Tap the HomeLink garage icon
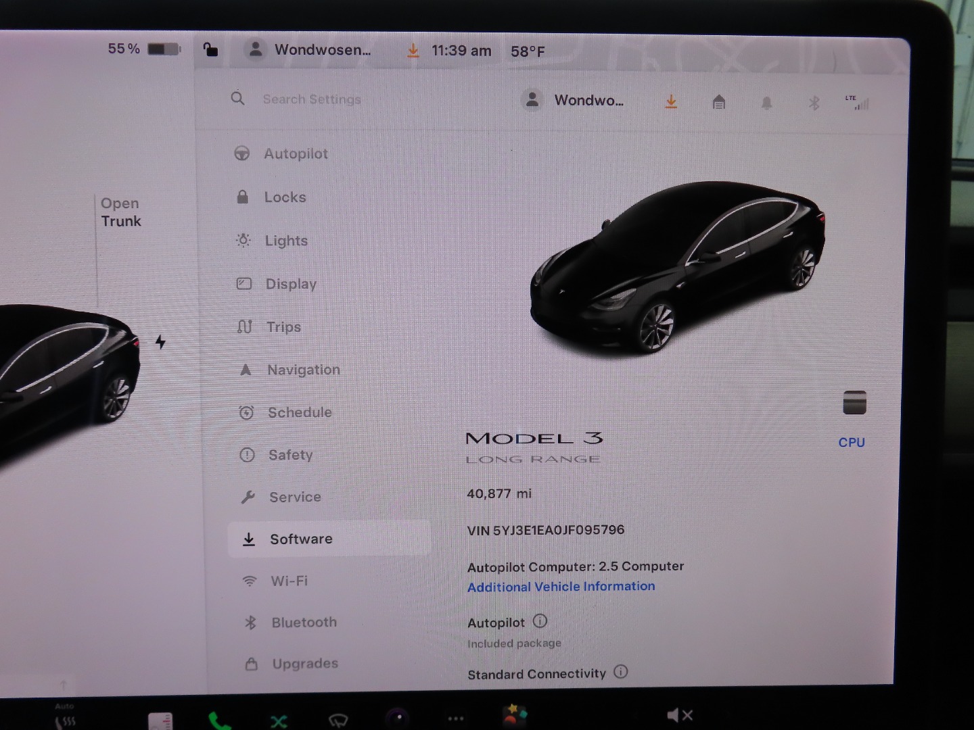The width and height of the screenshot is (974, 730). 719,103
